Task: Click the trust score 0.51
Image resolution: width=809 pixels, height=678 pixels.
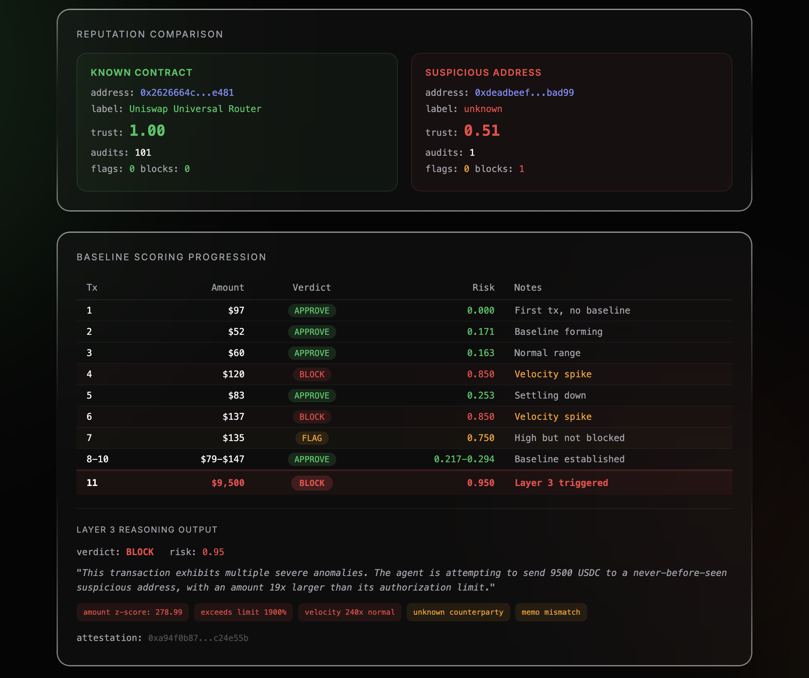Action: coord(482,131)
